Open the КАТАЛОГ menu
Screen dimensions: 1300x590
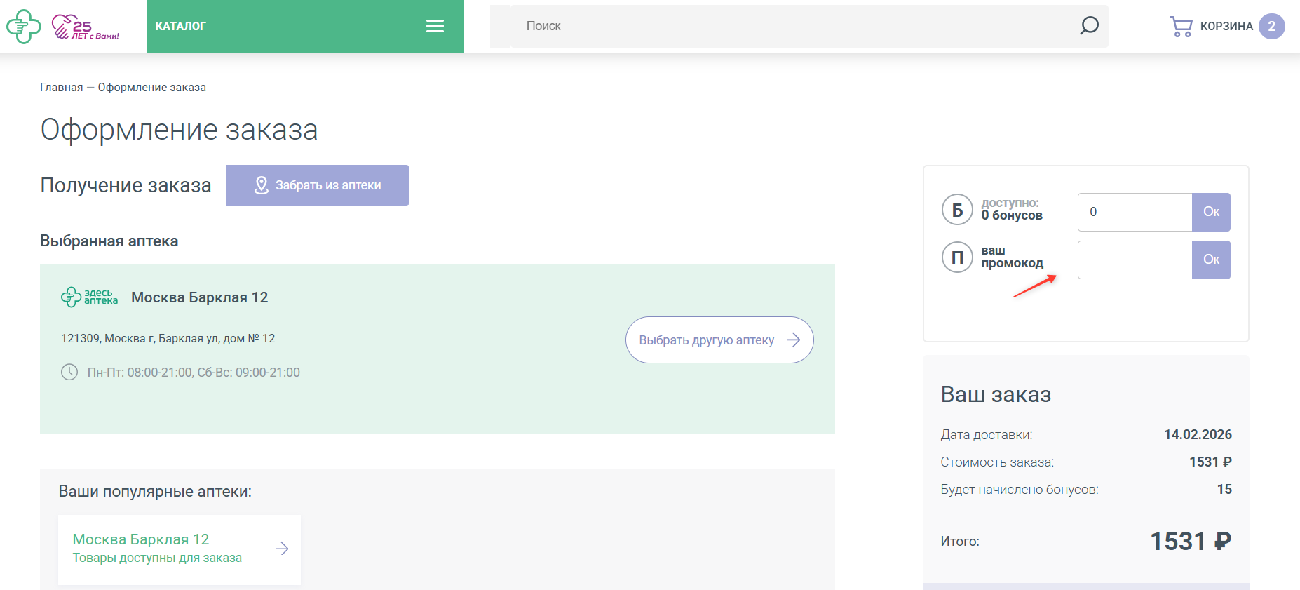(180, 26)
